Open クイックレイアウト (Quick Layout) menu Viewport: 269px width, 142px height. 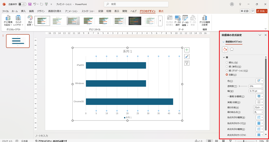pos(18,21)
